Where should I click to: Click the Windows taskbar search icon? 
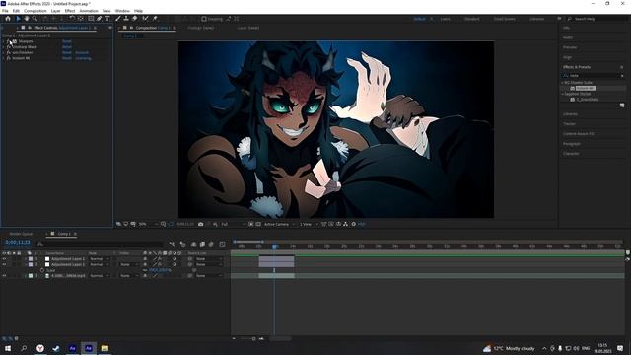(x=24, y=348)
